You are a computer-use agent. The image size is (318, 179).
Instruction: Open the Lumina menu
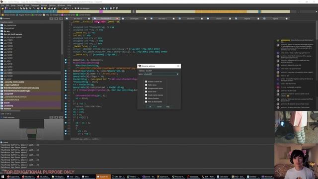pos(44,5)
